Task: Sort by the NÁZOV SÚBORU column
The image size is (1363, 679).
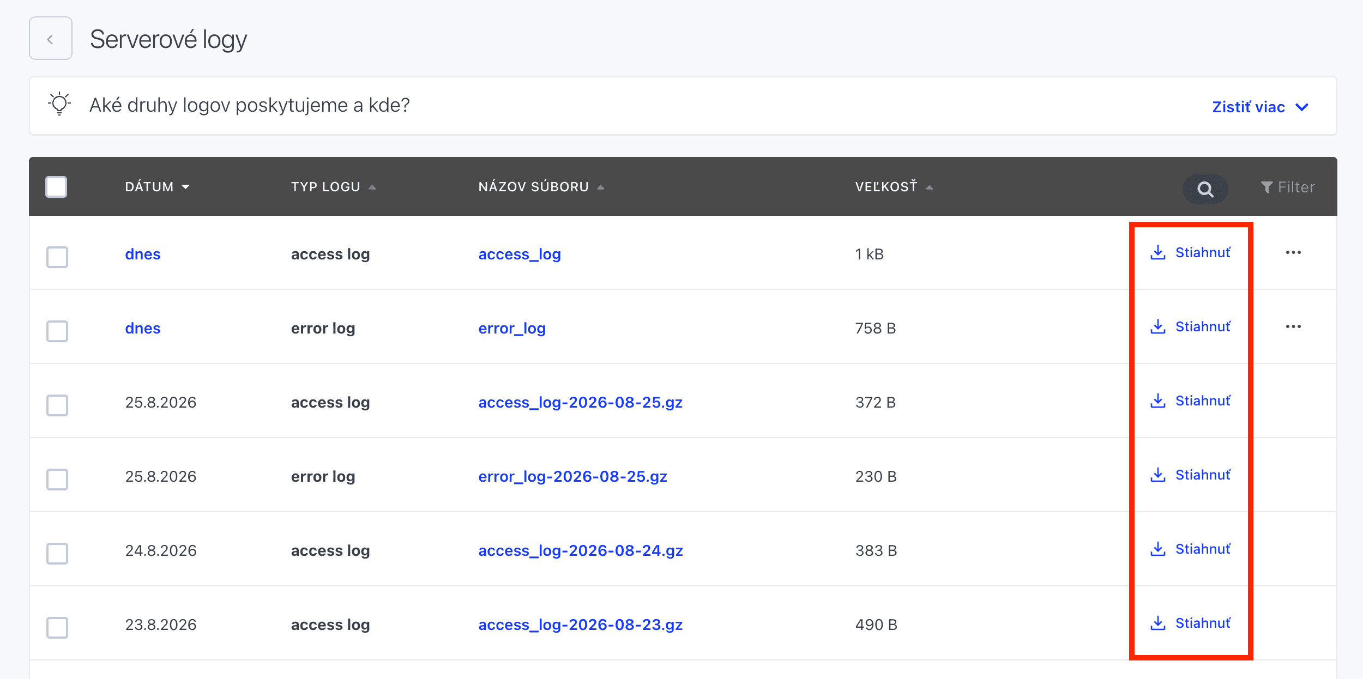Action: coord(541,187)
